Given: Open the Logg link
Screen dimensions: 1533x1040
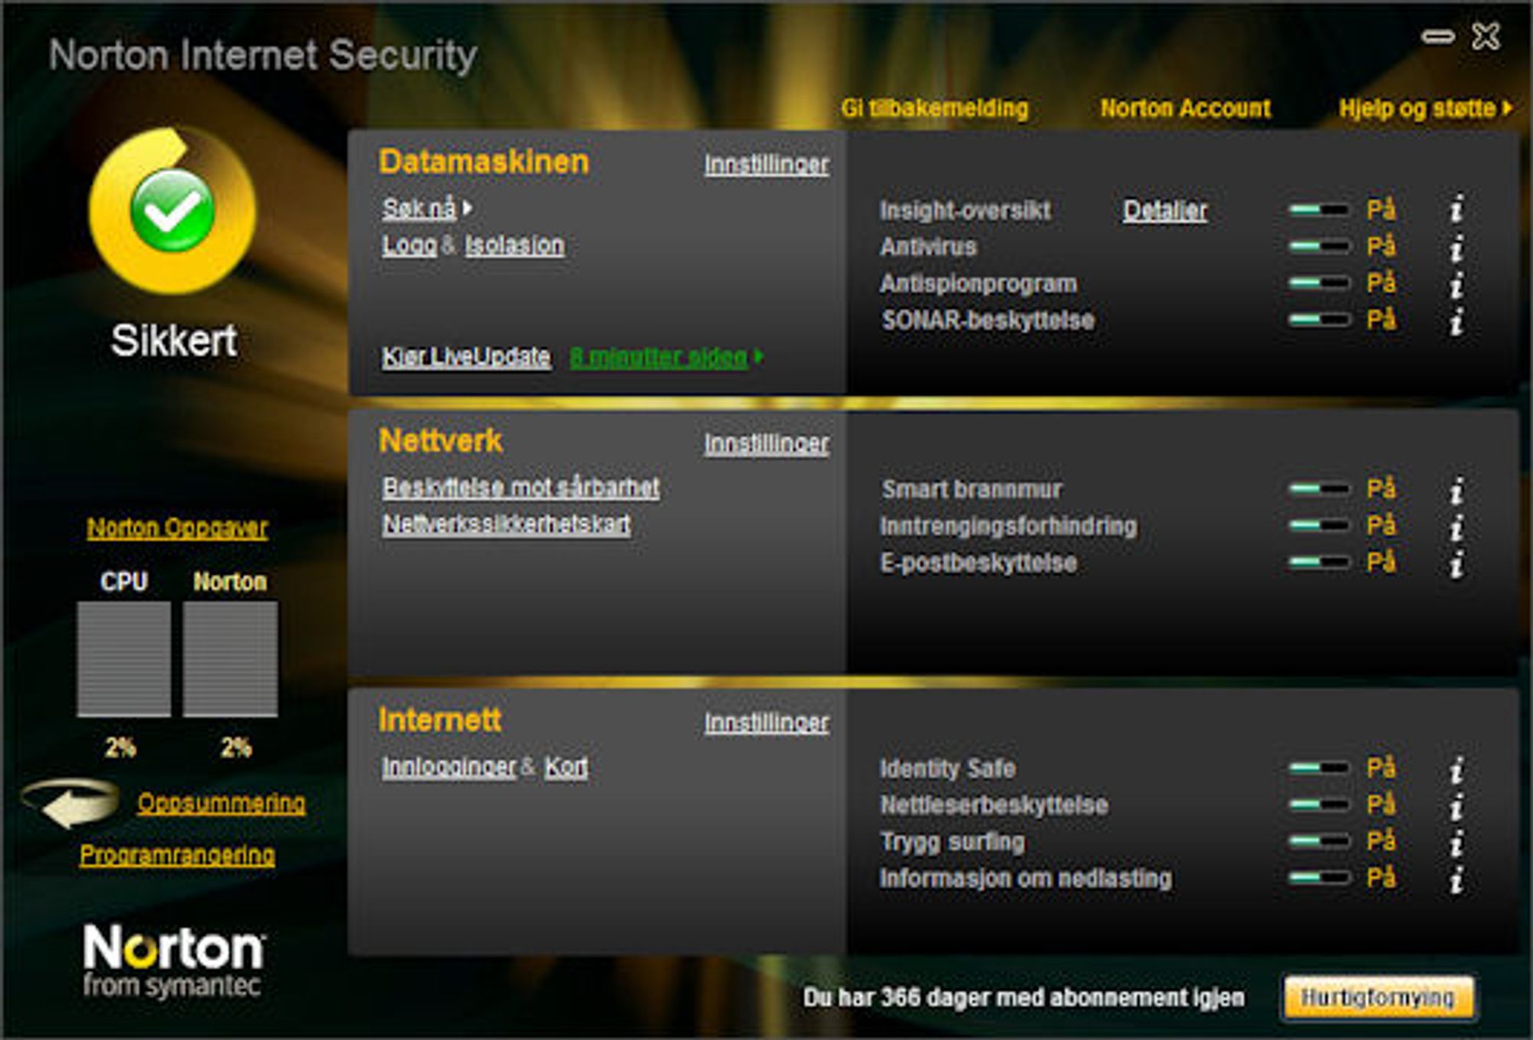Looking at the screenshot, I should [x=409, y=246].
